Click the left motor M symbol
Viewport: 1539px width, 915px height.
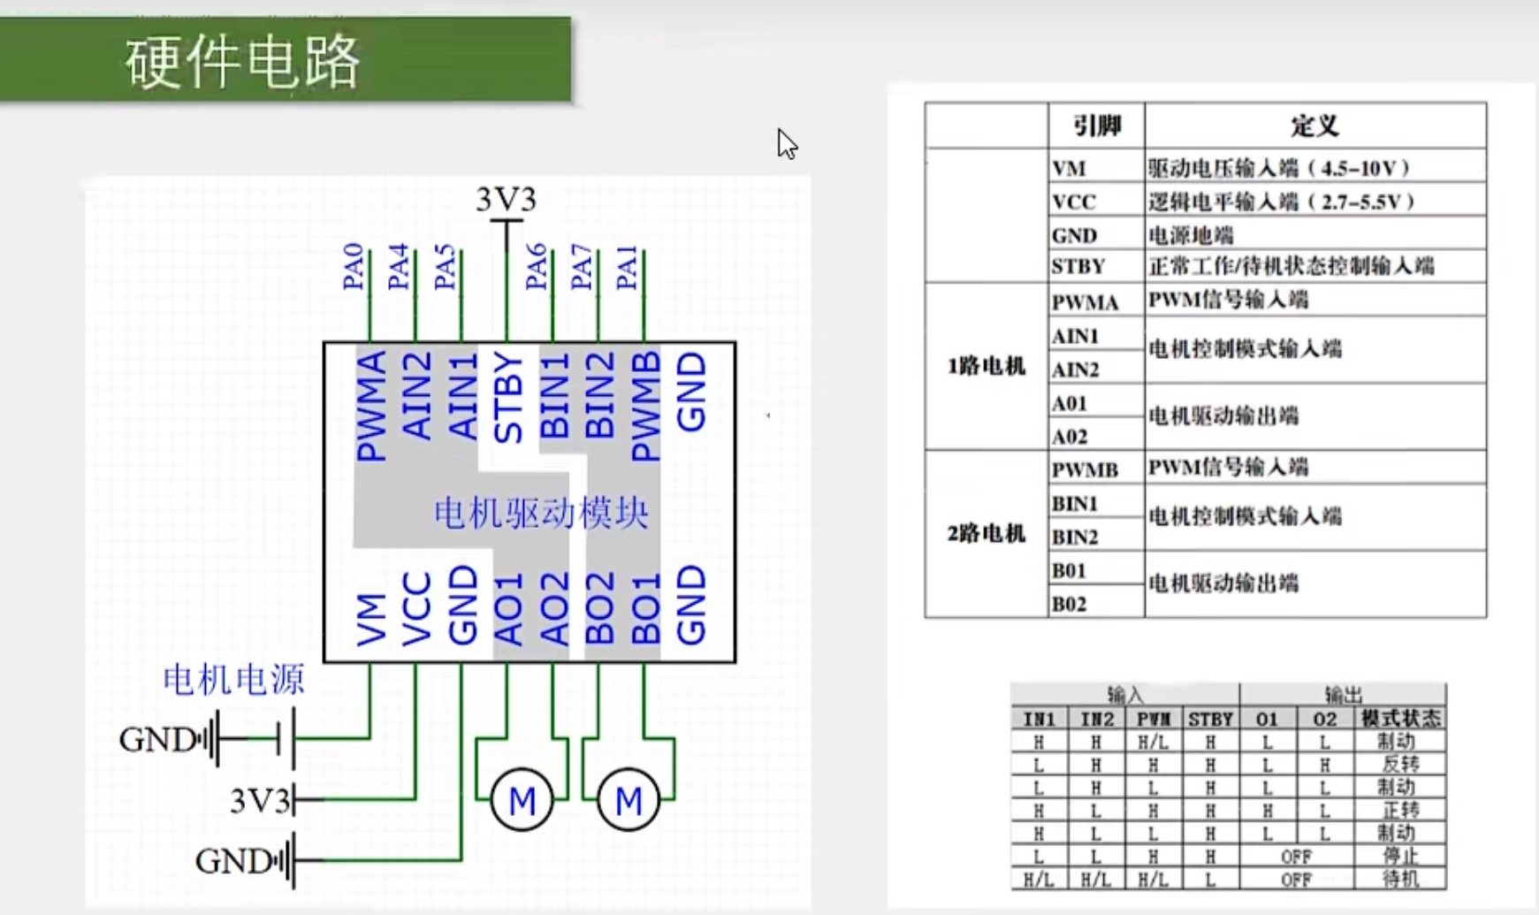(522, 801)
